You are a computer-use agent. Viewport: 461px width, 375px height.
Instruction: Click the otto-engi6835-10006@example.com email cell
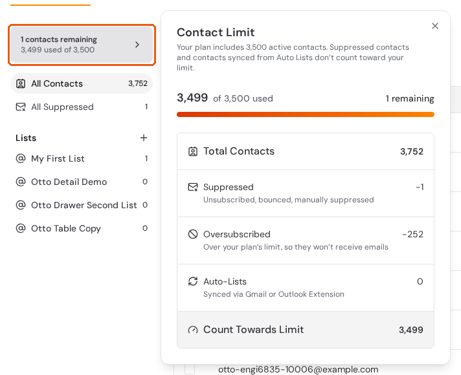tap(298, 369)
